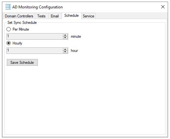Click the AD Monitoring Configuration title text
Screen dimensions: 170x139
[x=37, y=7]
